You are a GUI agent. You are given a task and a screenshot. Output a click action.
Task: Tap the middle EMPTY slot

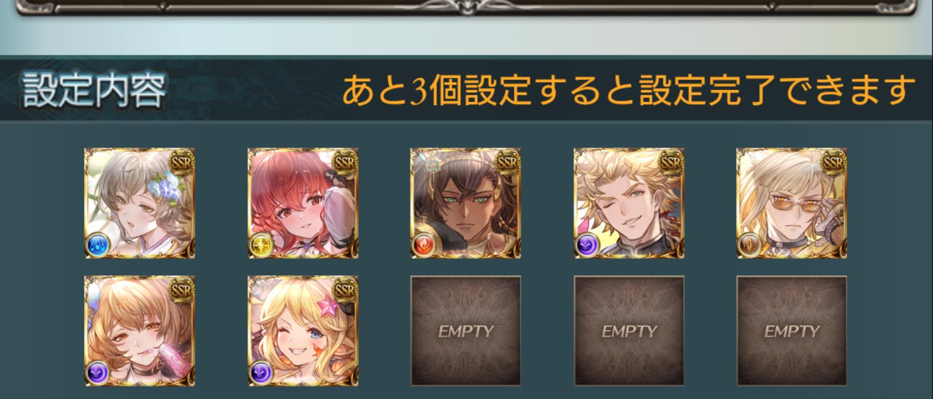tap(629, 331)
